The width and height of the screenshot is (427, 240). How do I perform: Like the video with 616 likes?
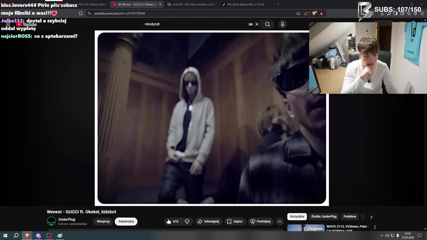172,221
